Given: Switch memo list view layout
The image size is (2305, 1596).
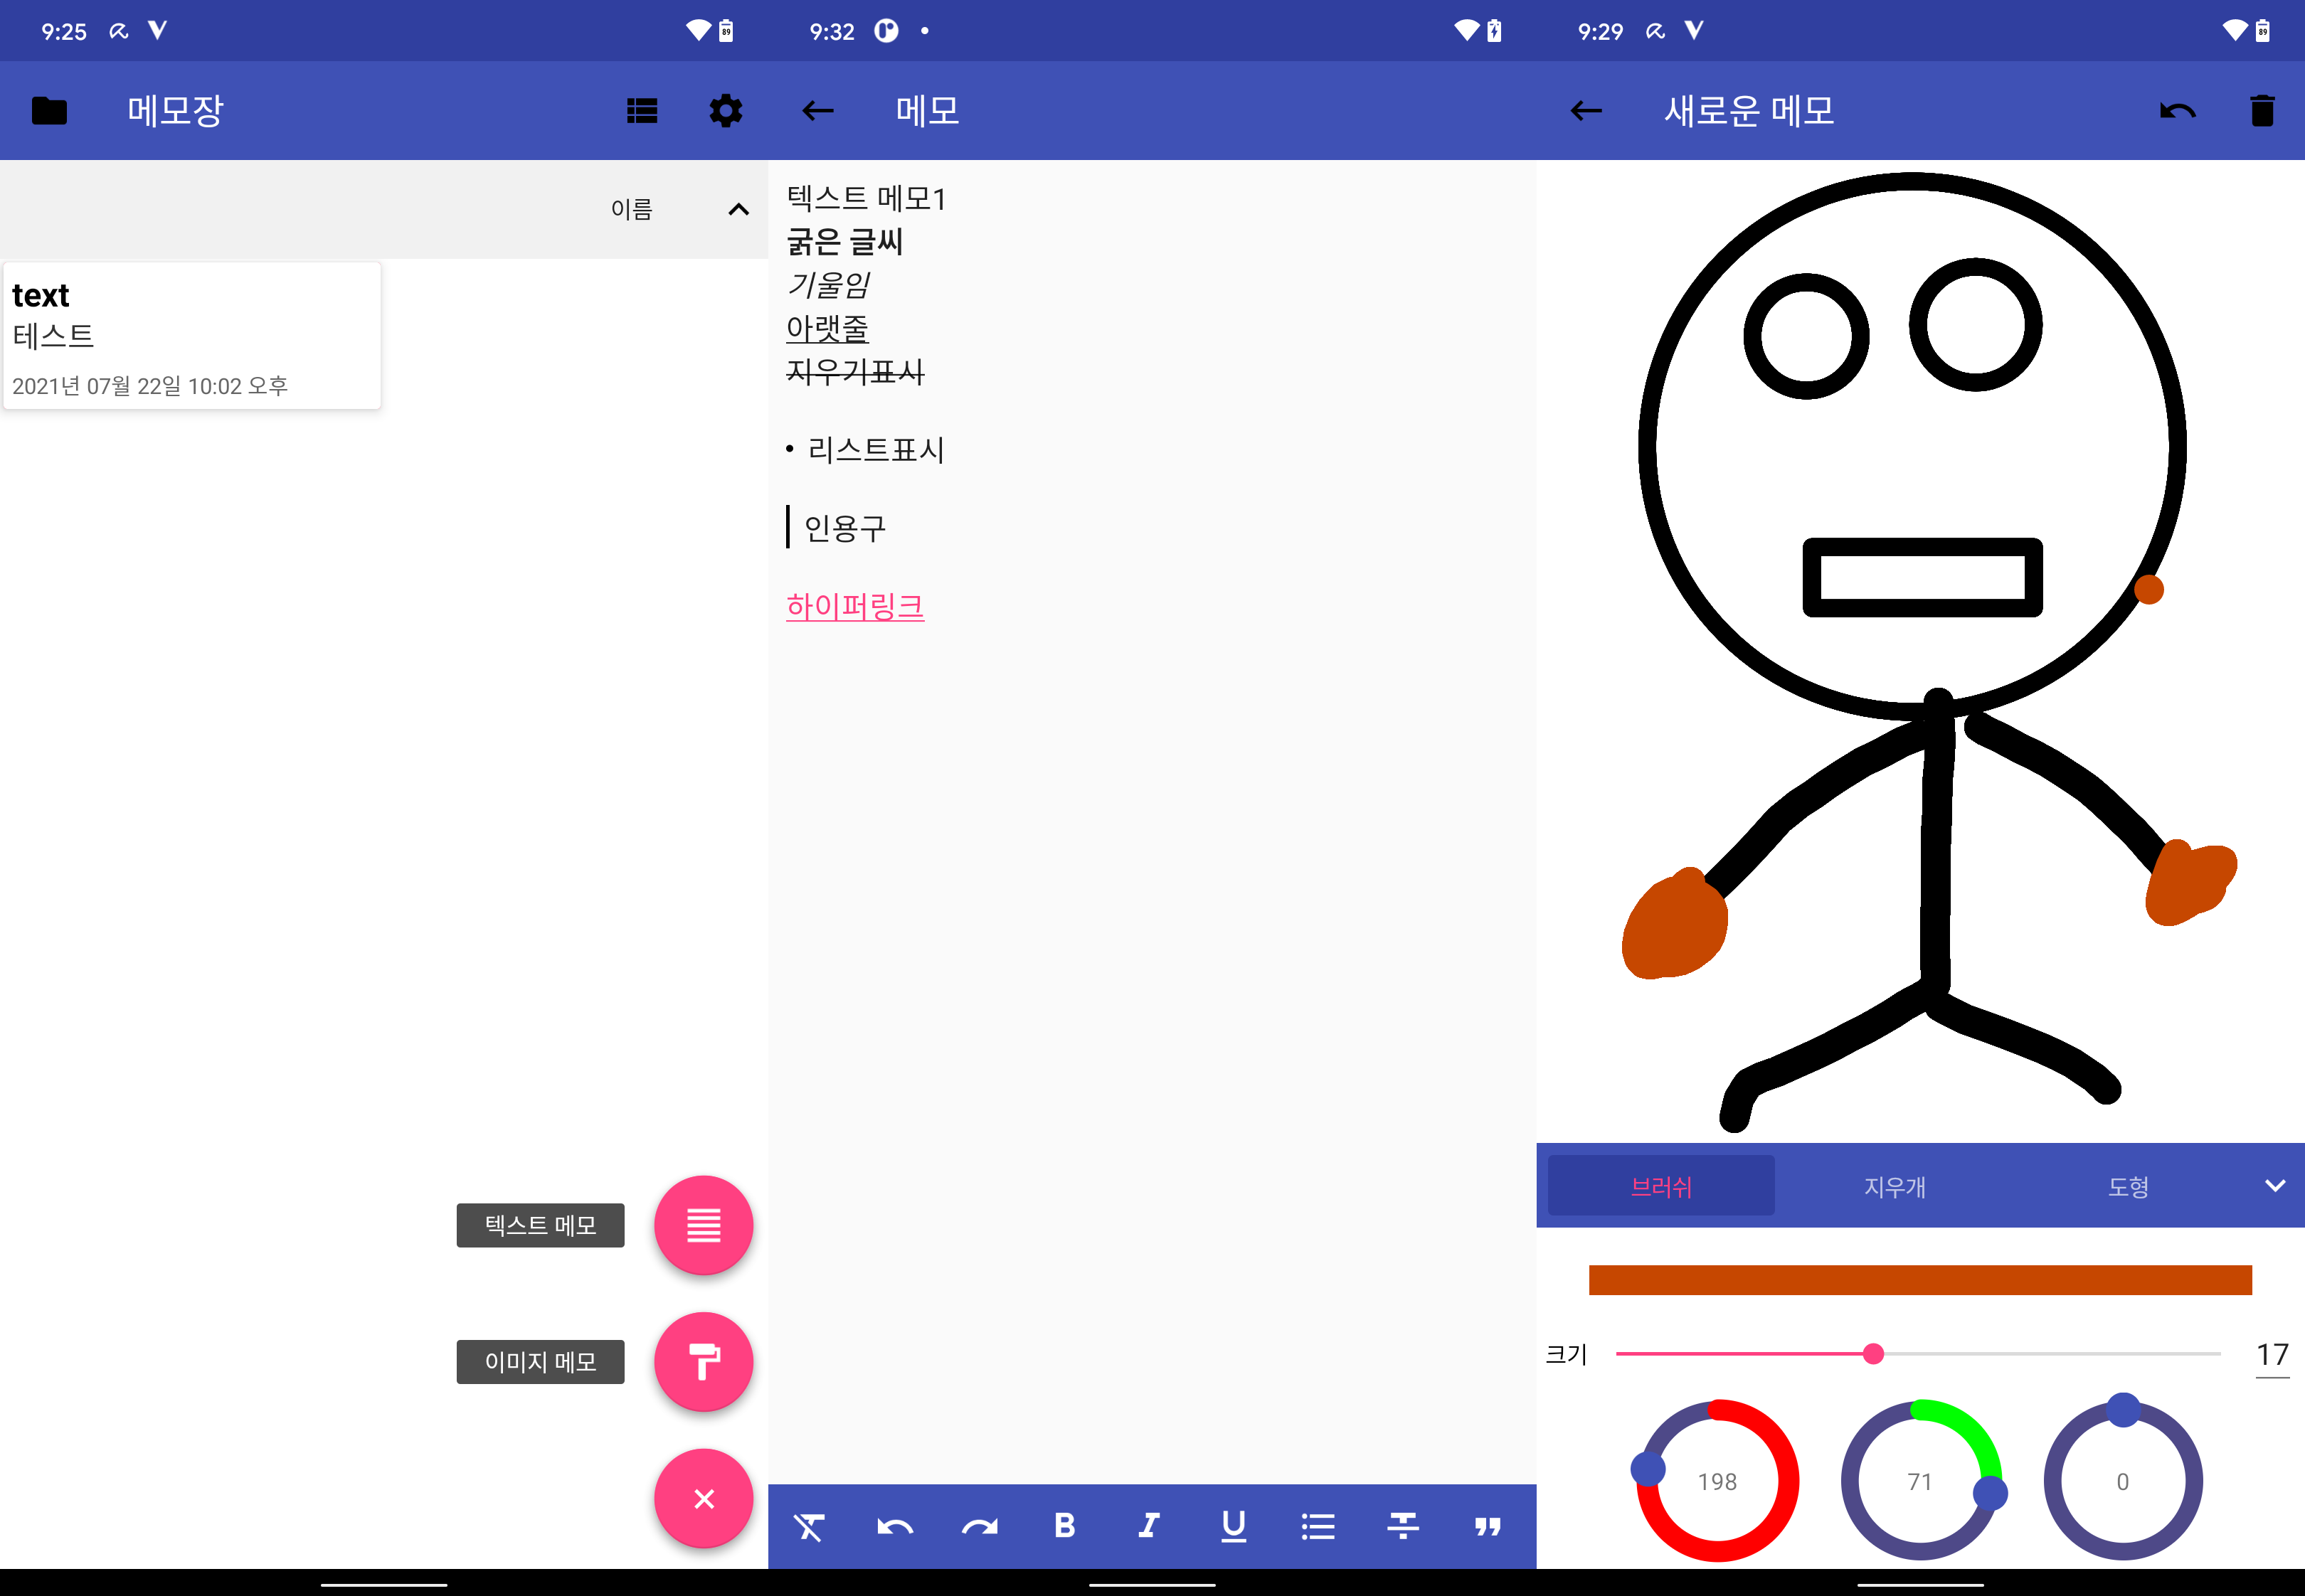Looking at the screenshot, I should 642,111.
